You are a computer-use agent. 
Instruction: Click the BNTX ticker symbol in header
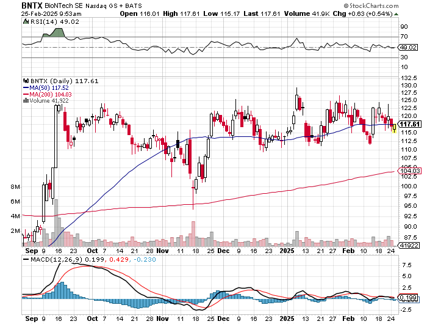click(x=32, y=6)
